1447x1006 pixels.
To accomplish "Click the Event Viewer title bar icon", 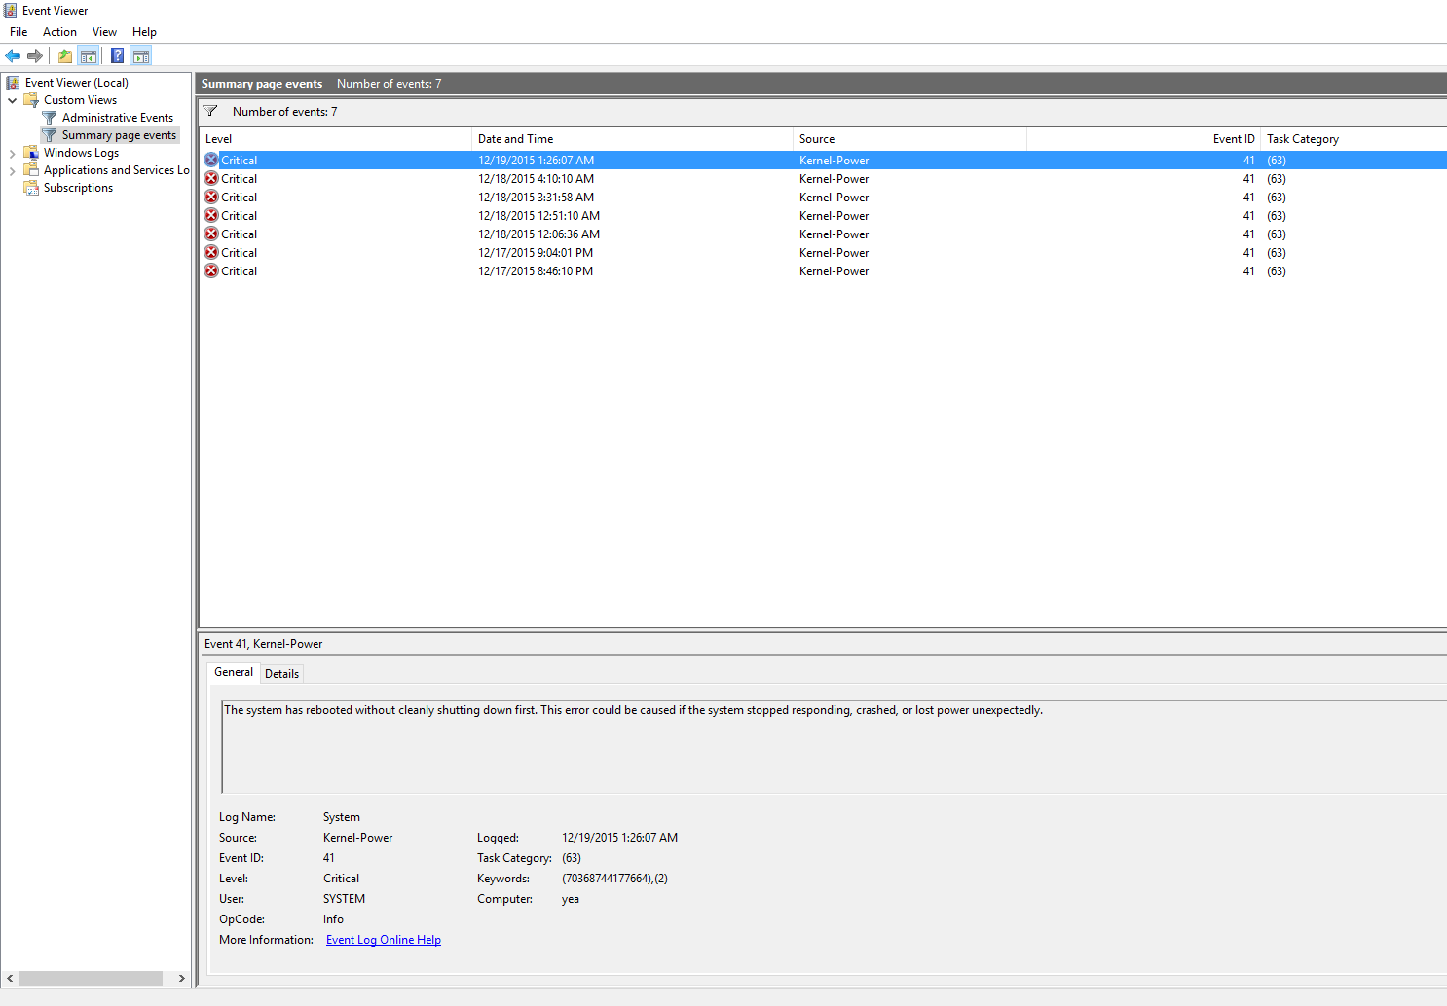I will [10, 11].
